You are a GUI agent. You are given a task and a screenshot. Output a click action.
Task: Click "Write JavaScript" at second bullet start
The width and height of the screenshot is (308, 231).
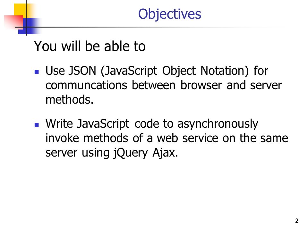tap(87, 124)
